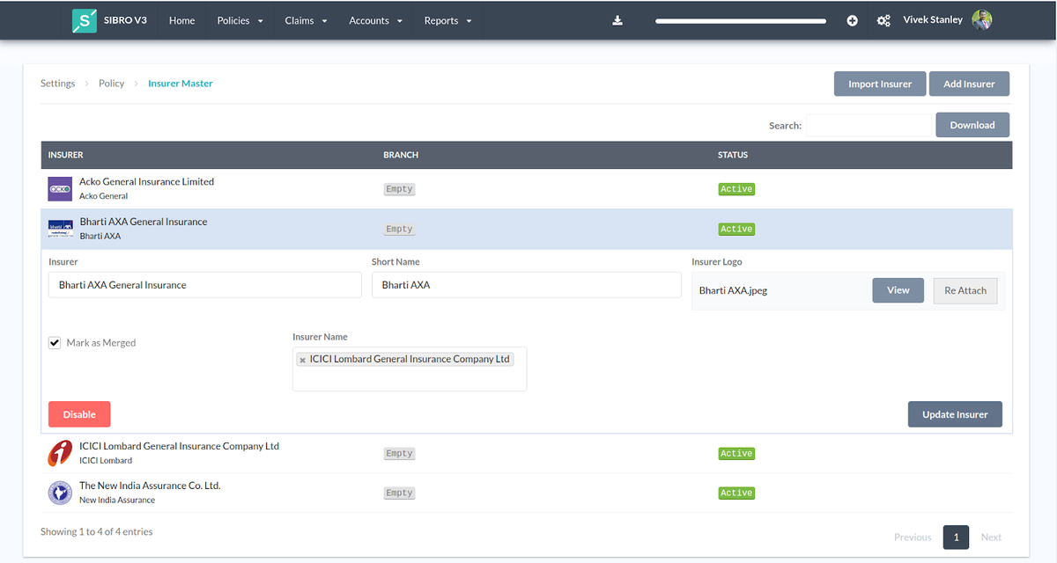Click Vivek Stanley's profile avatar
This screenshot has width=1057, height=563.
point(981,20)
